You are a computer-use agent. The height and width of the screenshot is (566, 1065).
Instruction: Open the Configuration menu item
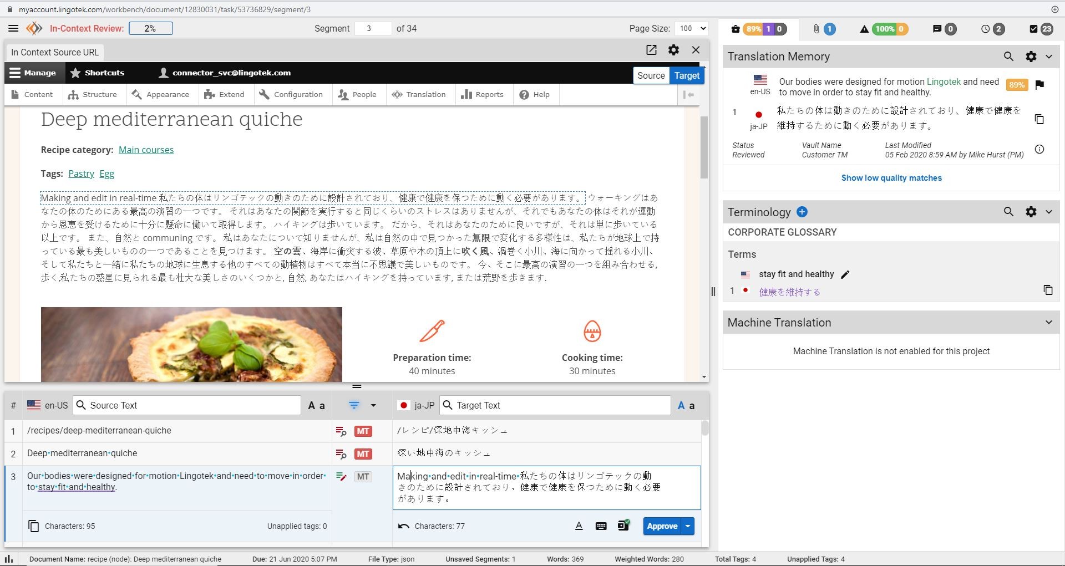pyautogui.click(x=291, y=94)
